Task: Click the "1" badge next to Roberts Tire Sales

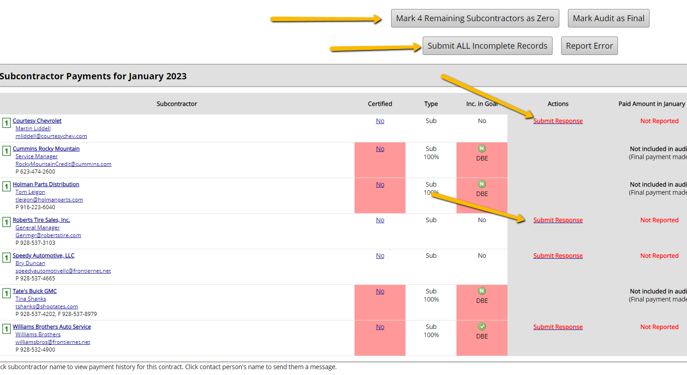Action: [x=6, y=221]
